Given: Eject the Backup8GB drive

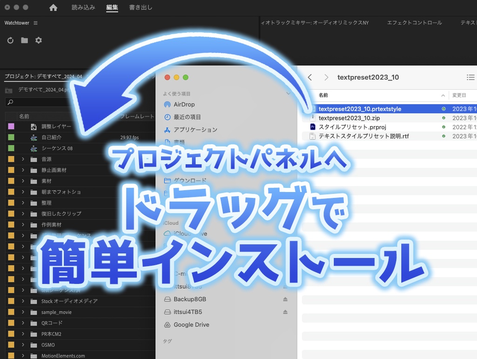Looking at the screenshot, I should tap(286, 299).
